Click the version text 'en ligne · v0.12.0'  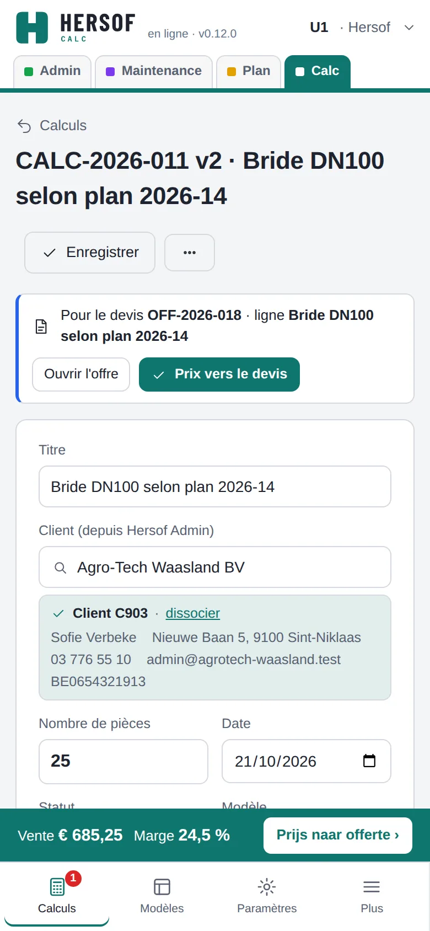[192, 34]
